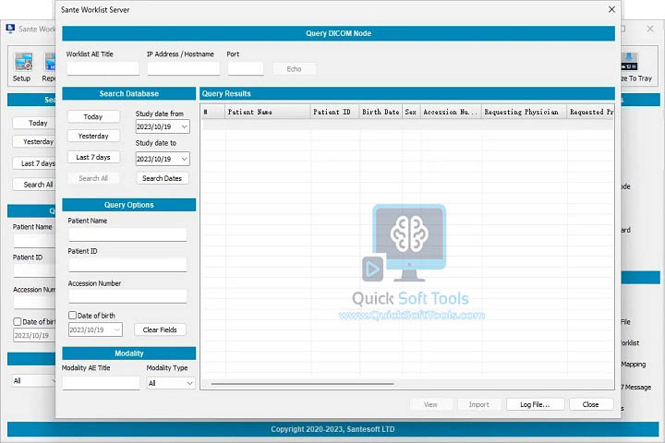This screenshot has width=665, height=443.
Task: Click the Sex column header
Action: [411, 112]
